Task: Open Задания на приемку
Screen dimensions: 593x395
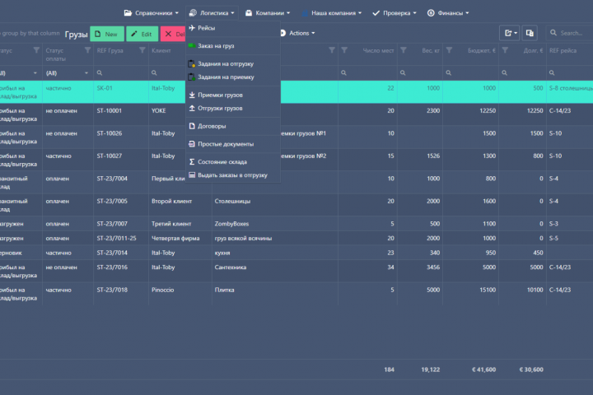Action: pyautogui.click(x=233, y=77)
